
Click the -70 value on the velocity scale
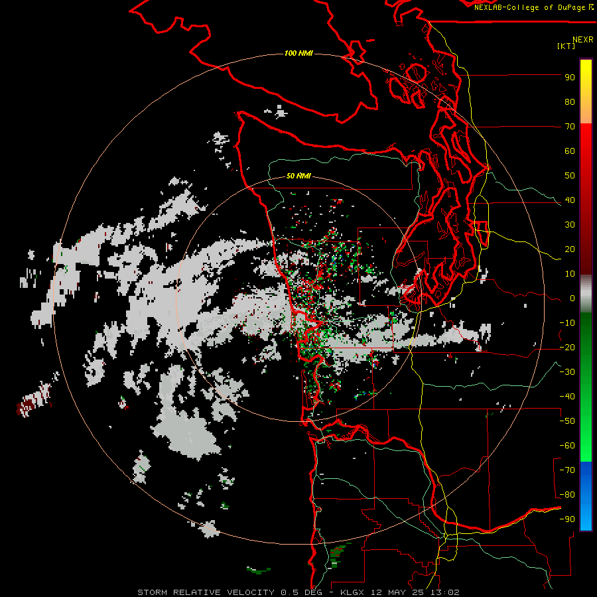point(567,470)
